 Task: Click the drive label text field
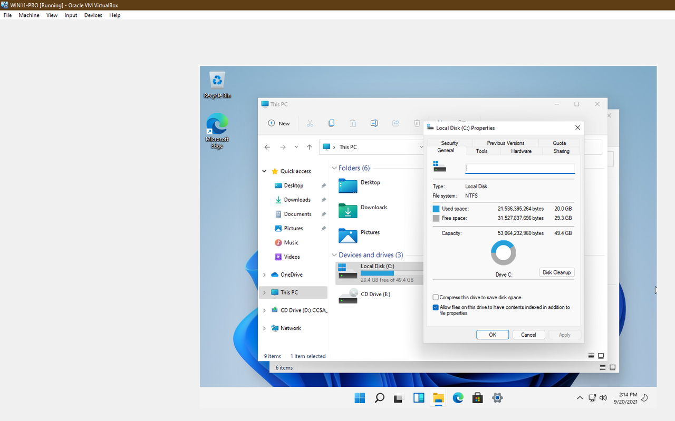pos(520,169)
